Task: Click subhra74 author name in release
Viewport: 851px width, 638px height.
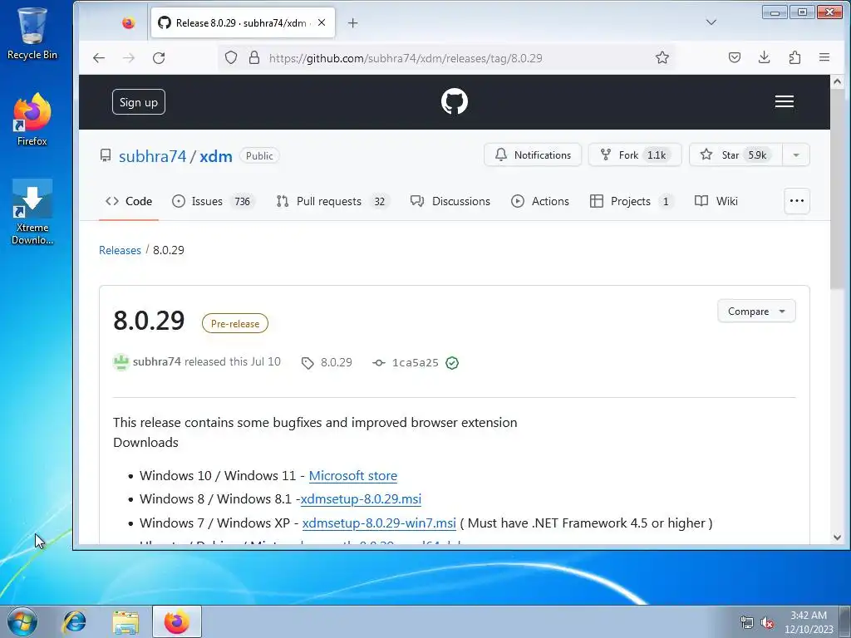Action: 156,362
